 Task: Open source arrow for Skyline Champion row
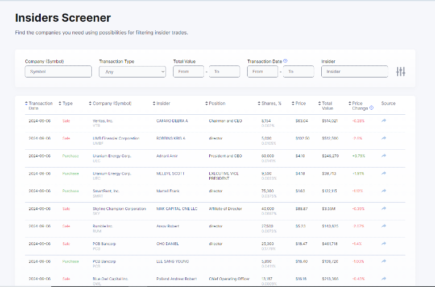[x=384, y=208]
